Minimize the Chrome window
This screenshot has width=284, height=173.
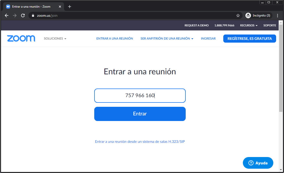262,3
